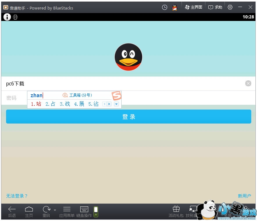Close the 靠谱助手 window

click(x=250, y=7)
